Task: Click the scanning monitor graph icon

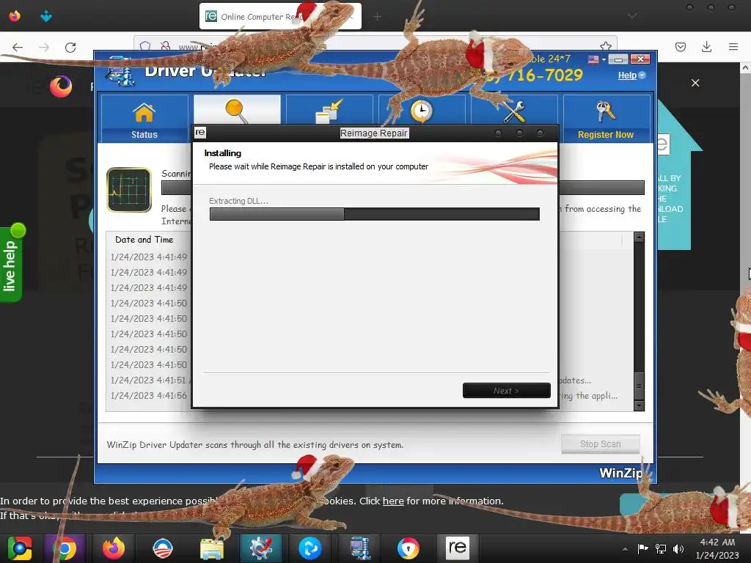Action: point(129,190)
